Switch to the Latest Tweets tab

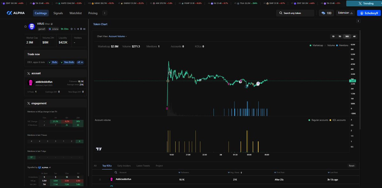[143, 166]
